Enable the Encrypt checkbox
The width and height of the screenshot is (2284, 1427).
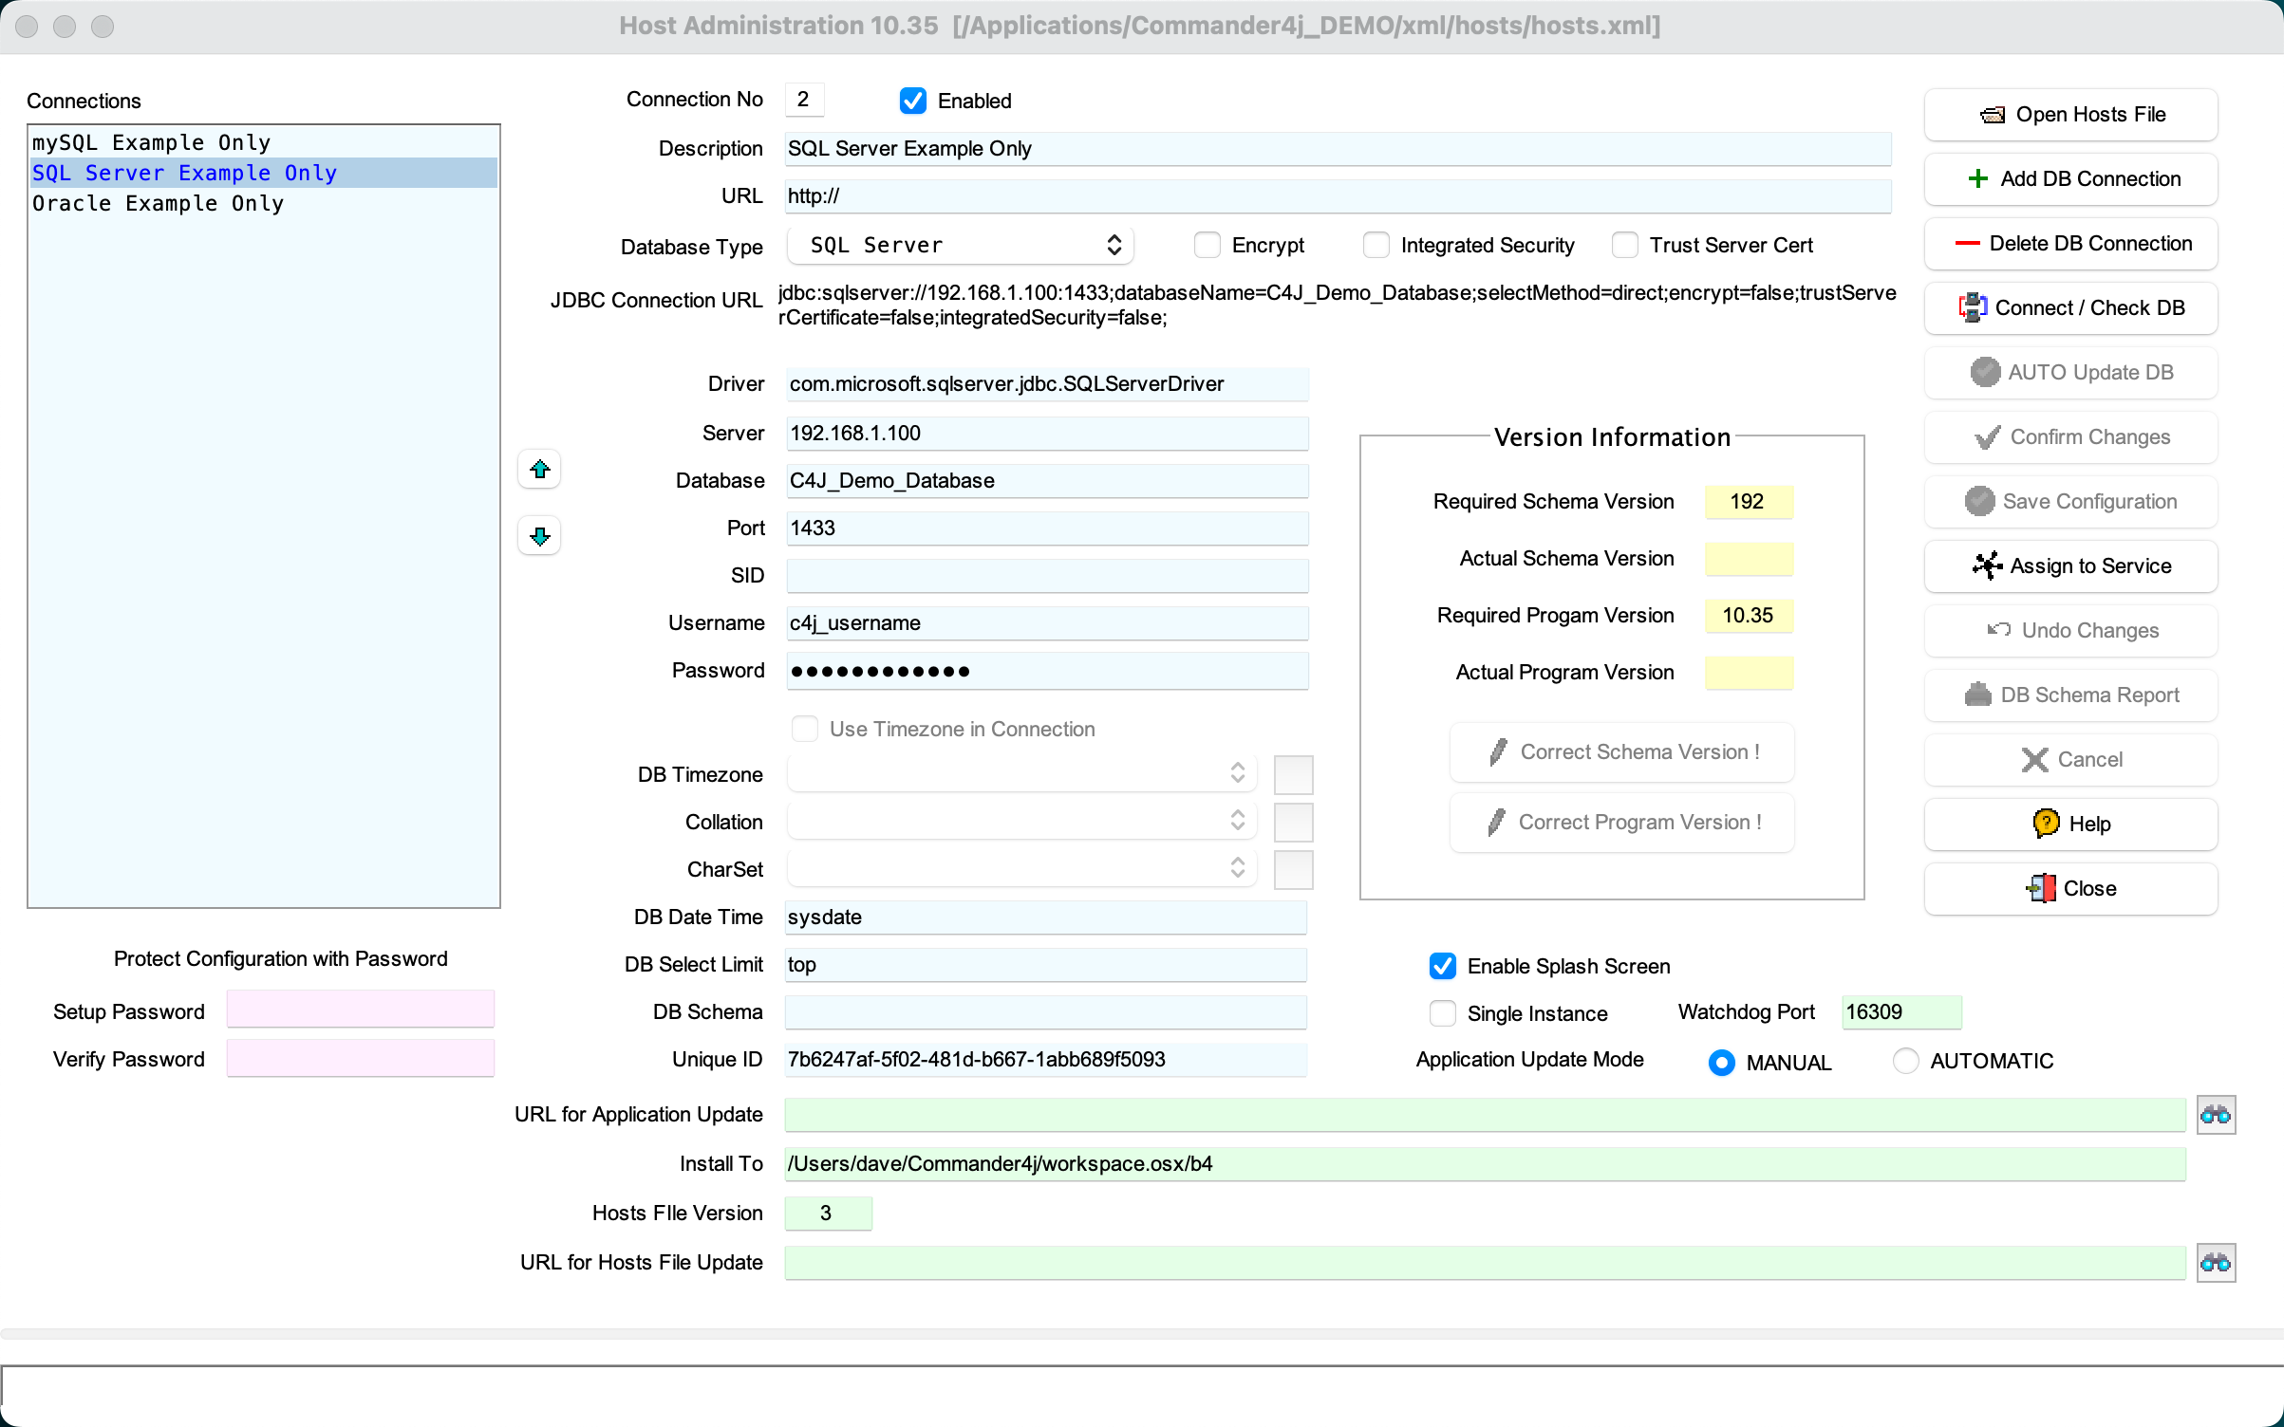pyautogui.click(x=1208, y=246)
